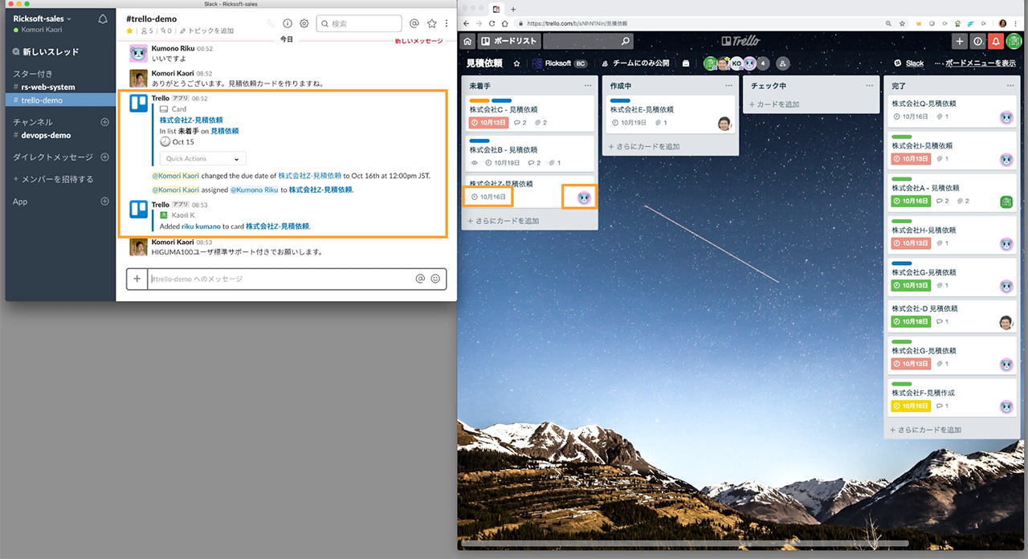Image resolution: width=1028 pixels, height=559 pixels.
Task: Open チェック中 list actions menu
Action: pos(869,85)
